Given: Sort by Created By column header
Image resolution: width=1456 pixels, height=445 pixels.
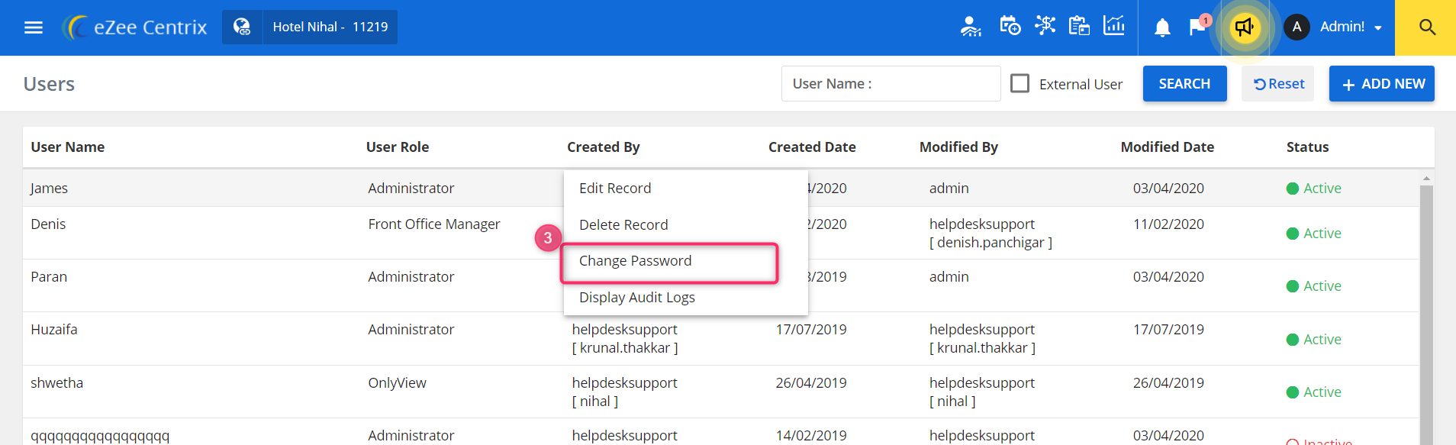Looking at the screenshot, I should tap(604, 147).
